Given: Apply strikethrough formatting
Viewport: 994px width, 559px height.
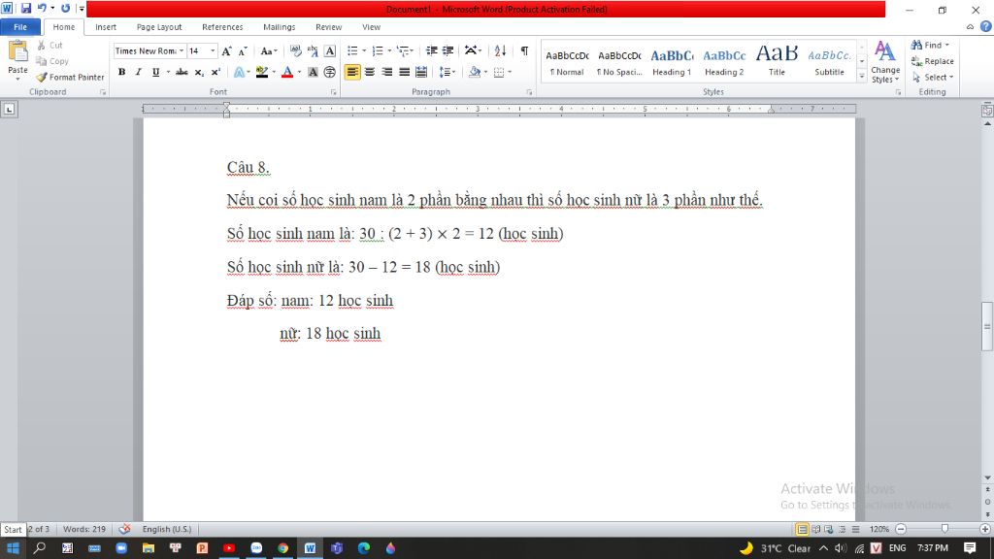Looking at the screenshot, I should click(182, 72).
